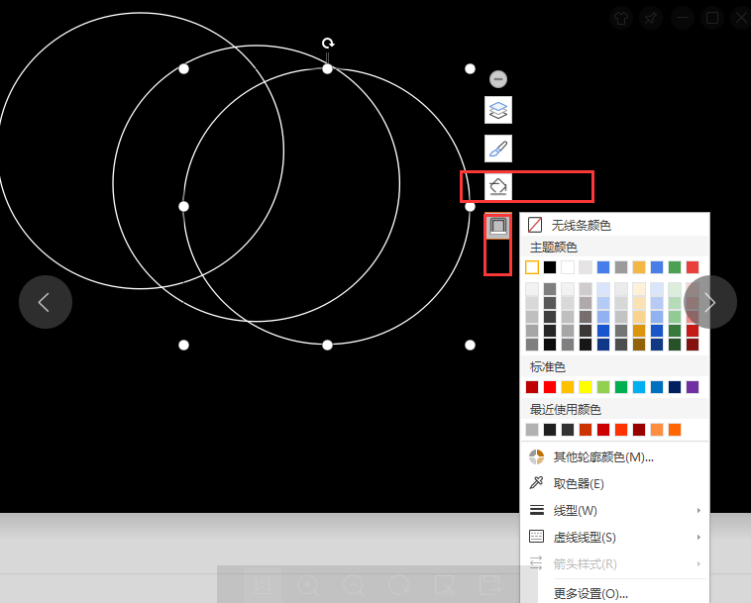Screen dimensions: 751x603
Task: Select black swatch in 主题颜色 top row
Action: pyautogui.click(x=550, y=267)
